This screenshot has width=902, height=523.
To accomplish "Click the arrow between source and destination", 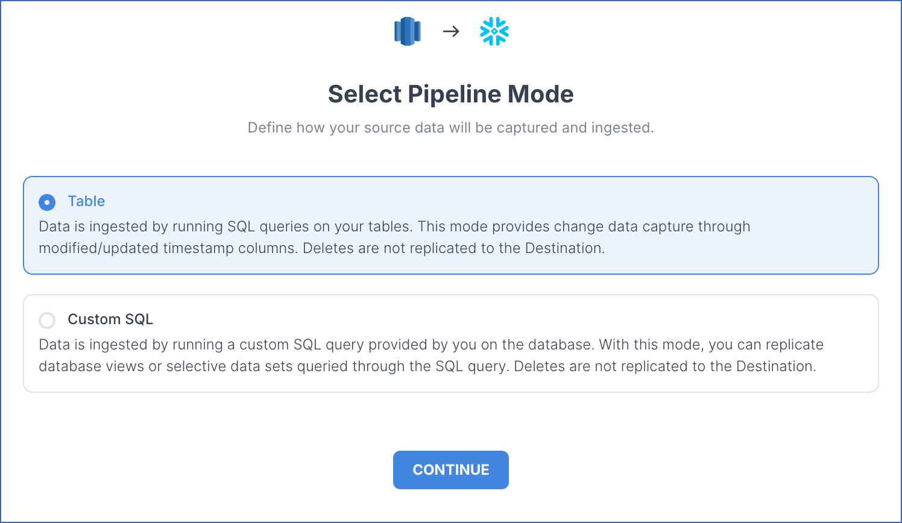I will 451,31.
